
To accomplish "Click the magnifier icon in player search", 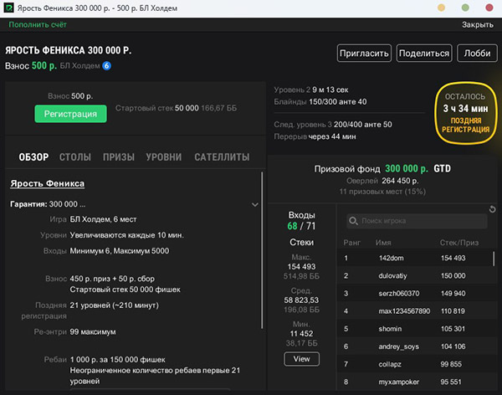I will click(x=353, y=221).
